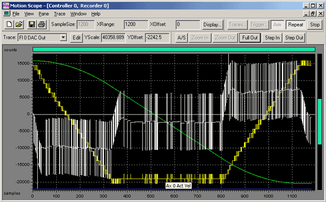
Task: Open the Window menu
Action: point(78,14)
